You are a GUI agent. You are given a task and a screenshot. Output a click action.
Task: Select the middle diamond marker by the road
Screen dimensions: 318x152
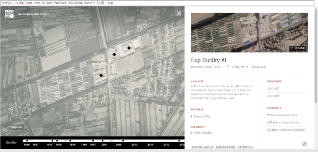[x=114, y=55]
